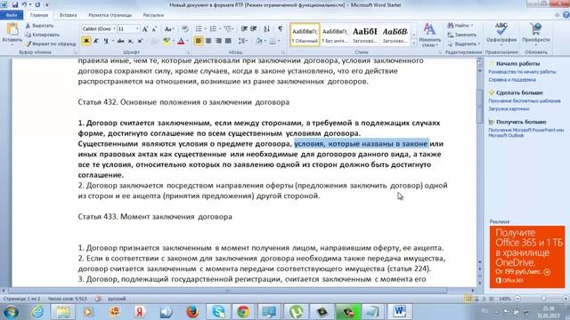570x320 pixels.
Task: Click the Shrink Font icon
Action: pos(154,29)
